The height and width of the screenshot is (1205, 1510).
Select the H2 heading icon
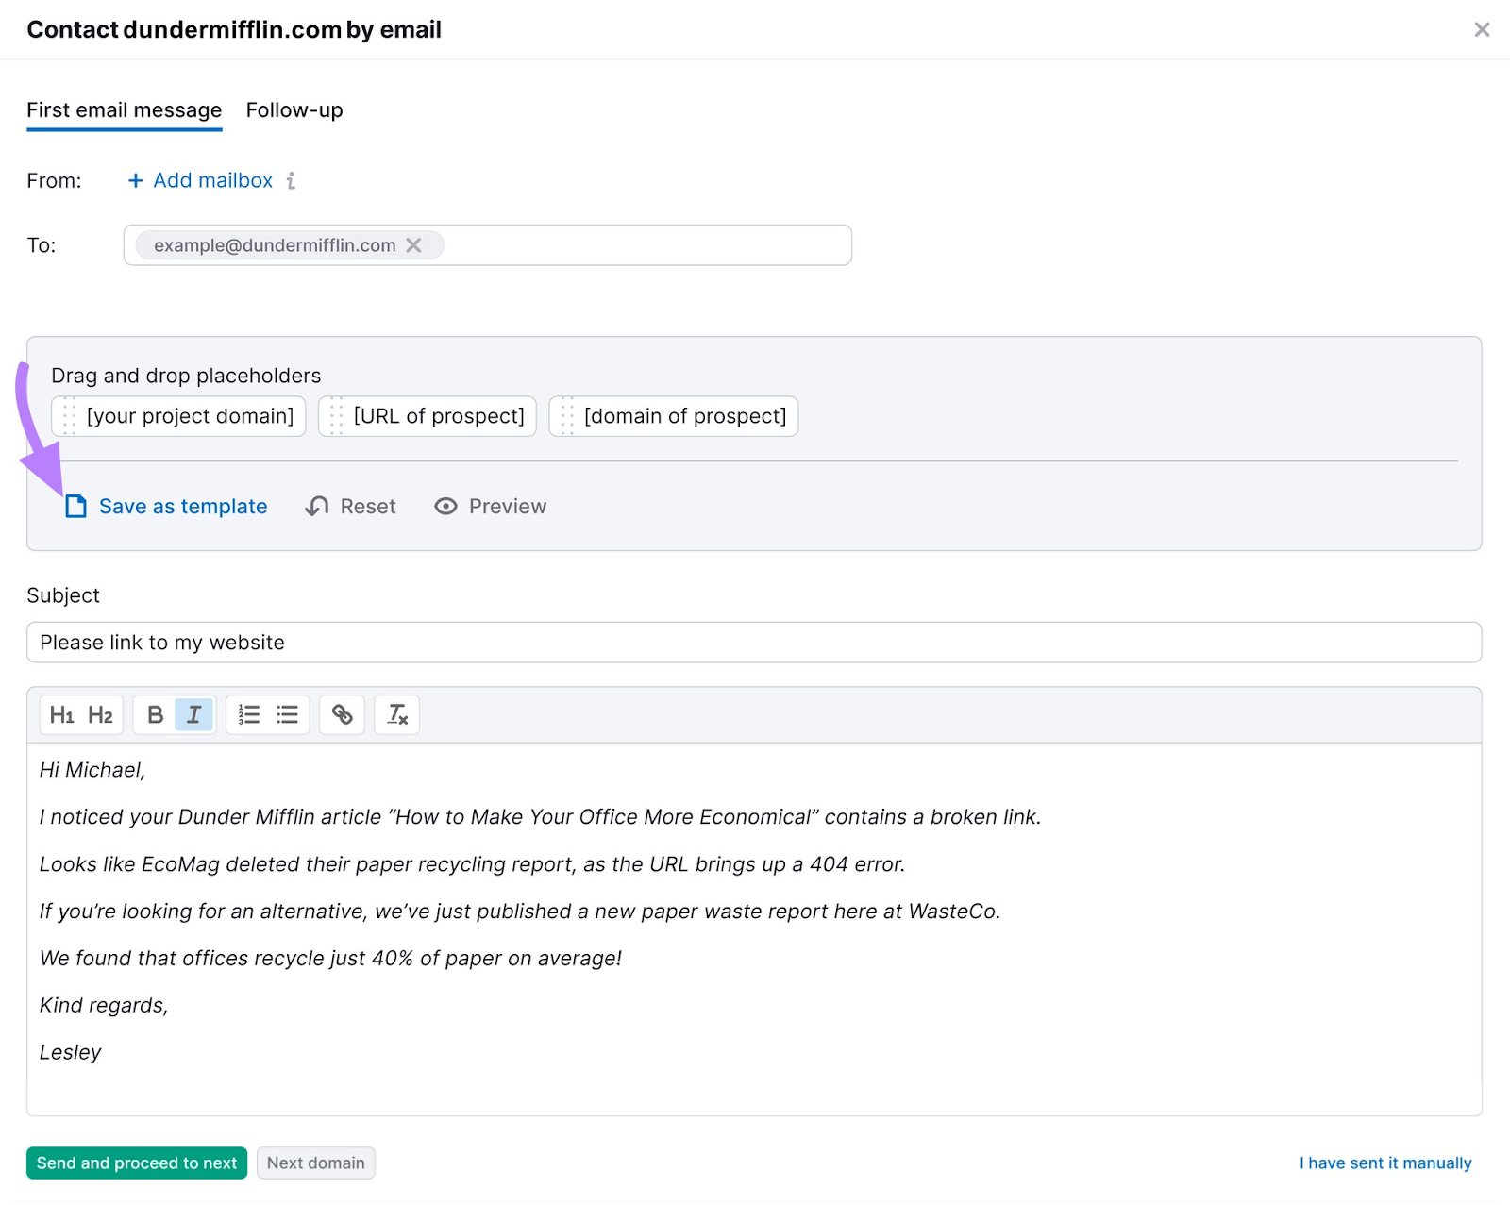pos(99,714)
